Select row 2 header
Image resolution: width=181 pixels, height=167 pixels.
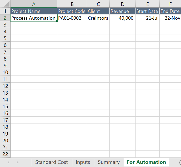5,18
